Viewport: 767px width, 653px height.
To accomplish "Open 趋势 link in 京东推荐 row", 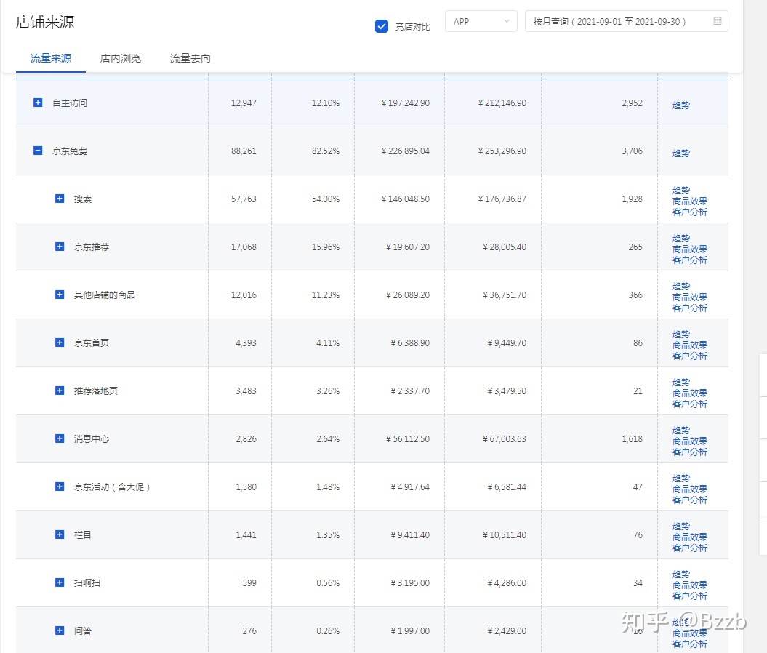I will click(x=681, y=239).
